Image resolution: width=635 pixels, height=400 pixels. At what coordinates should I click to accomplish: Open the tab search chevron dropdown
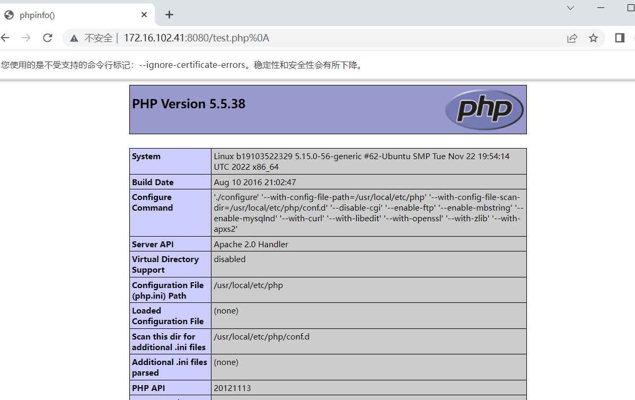click(571, 8)
